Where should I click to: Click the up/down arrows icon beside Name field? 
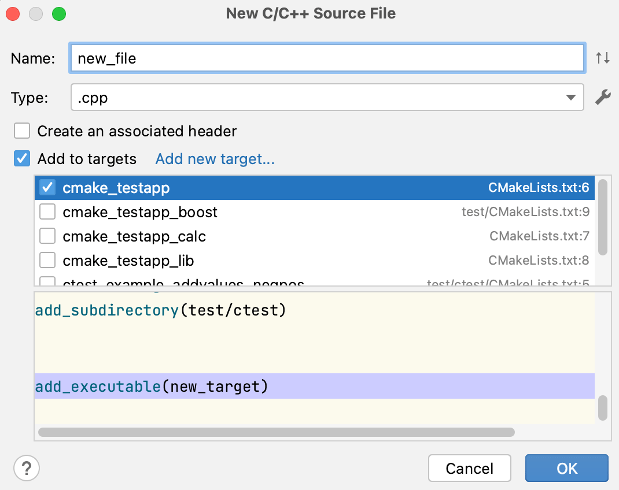click(x=603, y=57)
